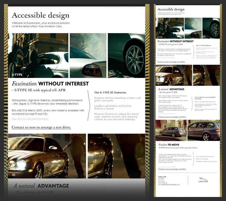Click the 'Accessible design' heading in large view
The image size is (226, 201).
[41, 15]
